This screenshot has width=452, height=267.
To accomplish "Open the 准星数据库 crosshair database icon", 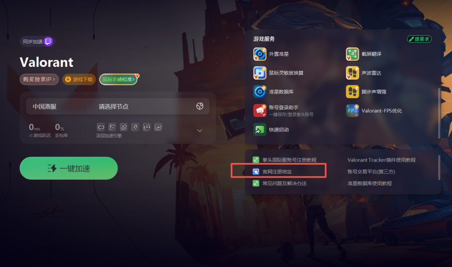I will coord(260,91).
